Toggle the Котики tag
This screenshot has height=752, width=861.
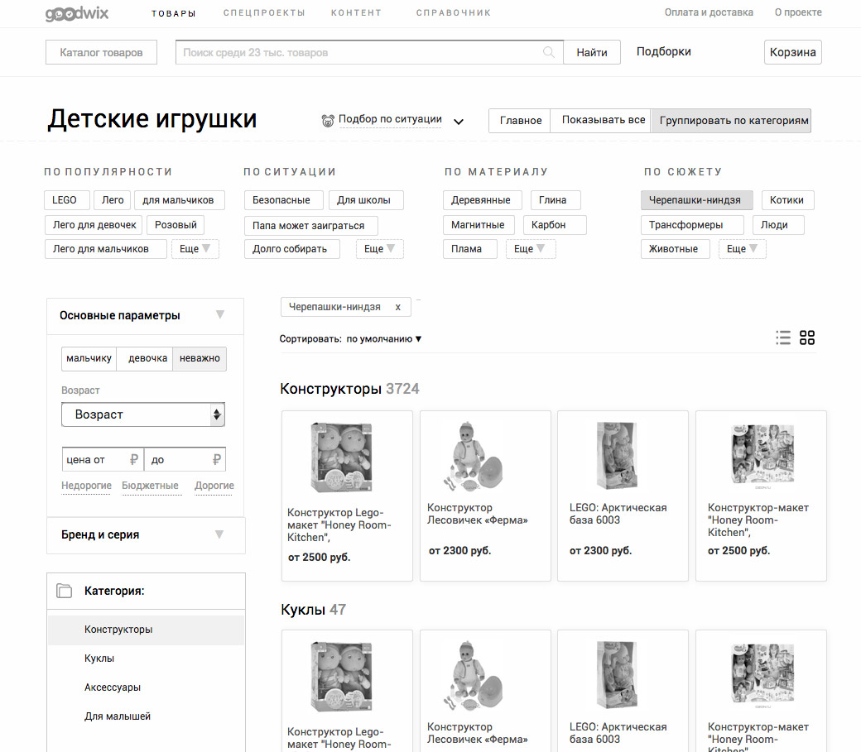pyautogui.click(x=786, y=200)
